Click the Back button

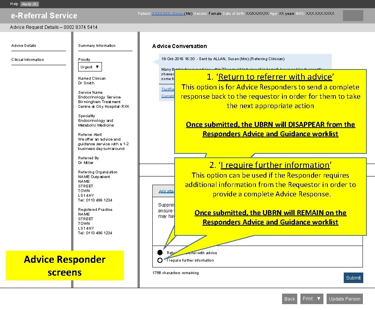point(289,299)
